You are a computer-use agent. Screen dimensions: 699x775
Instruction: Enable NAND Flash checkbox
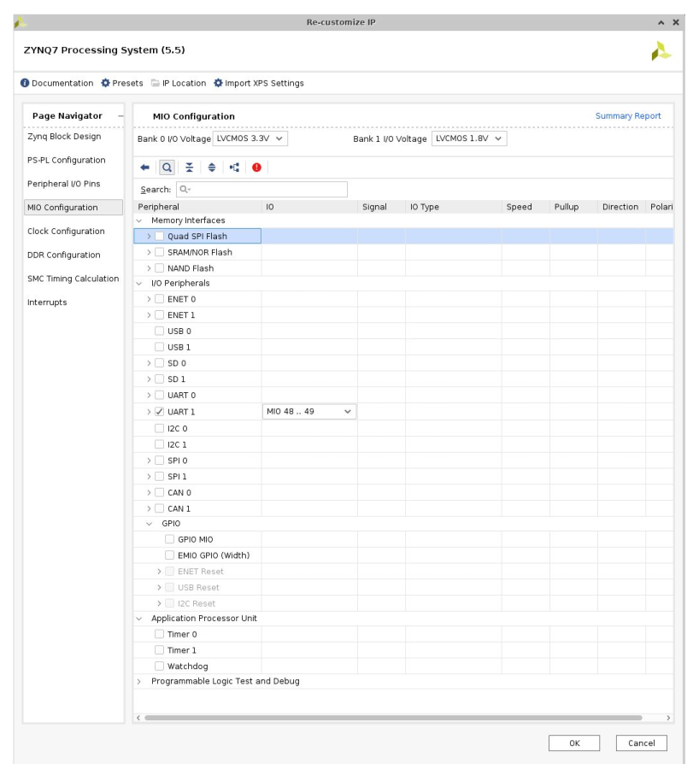[159, 268]
